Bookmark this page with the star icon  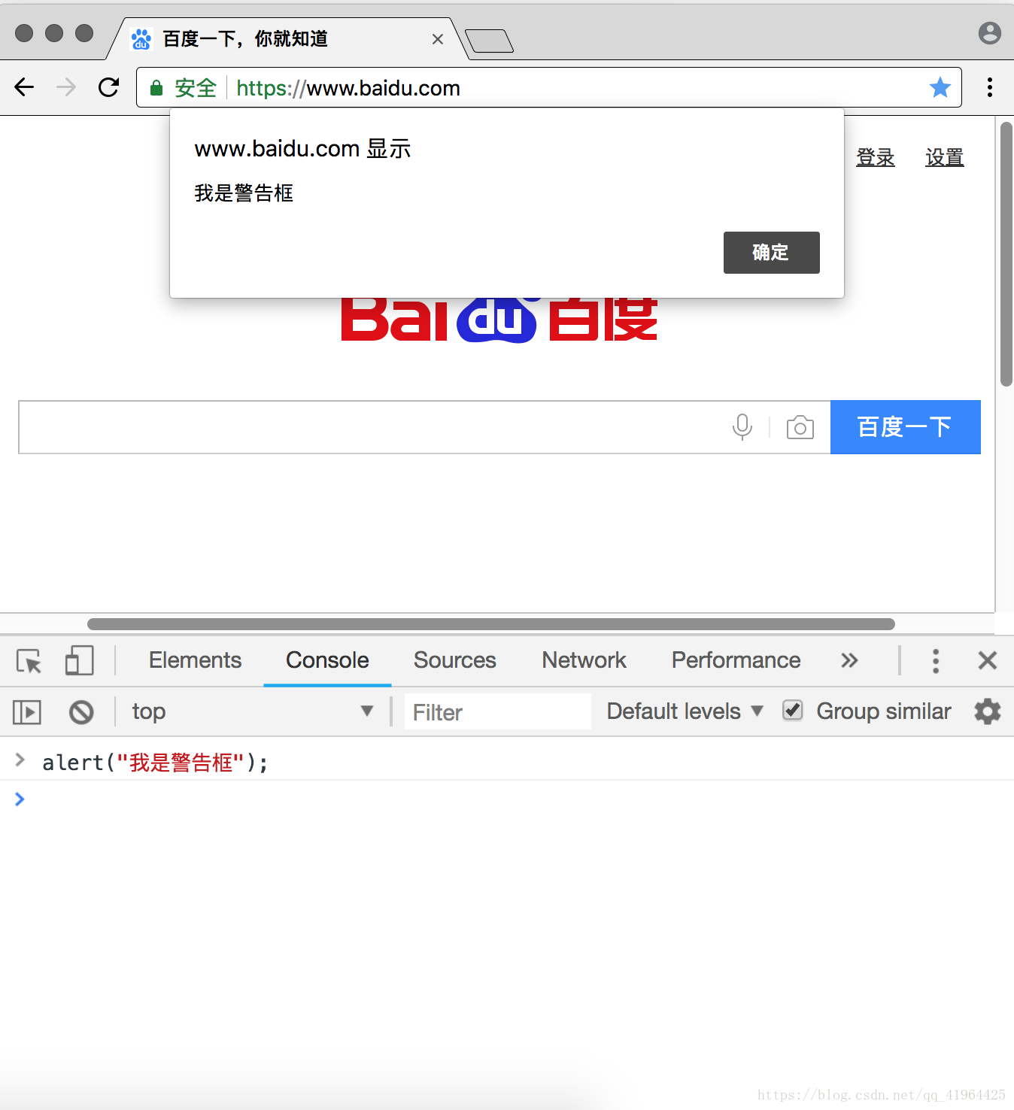tap(940, 87)
